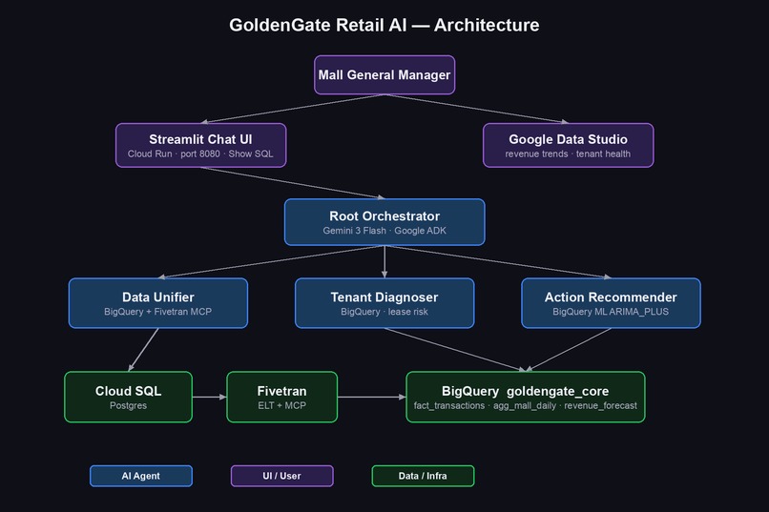Click the Root Orchestrator node

(384, 222)
